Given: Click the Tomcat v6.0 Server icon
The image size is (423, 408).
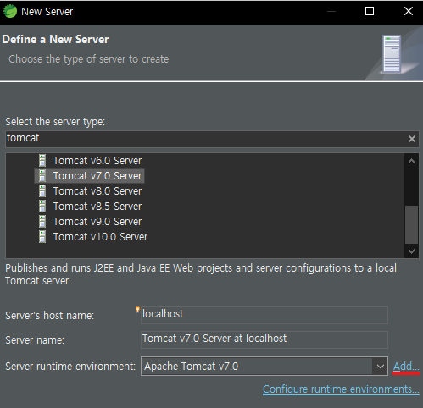Looking at the screenshot, I should pos(42,161).
